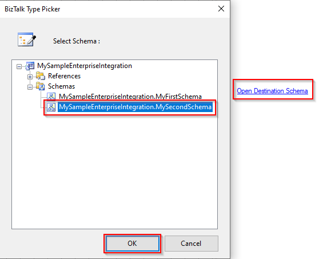Click the Open Destination Schema link
Image resolution: width=319 pixels, height=259 pixels.
pyautogui.click(x=272, y=91)
